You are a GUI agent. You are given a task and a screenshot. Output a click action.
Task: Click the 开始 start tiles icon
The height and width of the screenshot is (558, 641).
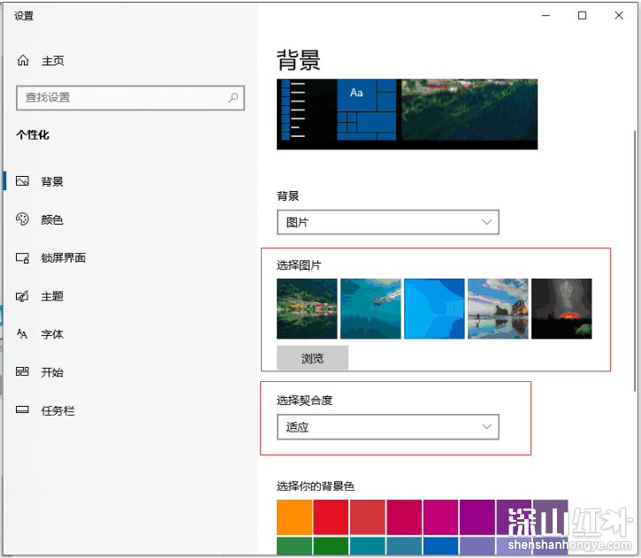tap(22, 371)
